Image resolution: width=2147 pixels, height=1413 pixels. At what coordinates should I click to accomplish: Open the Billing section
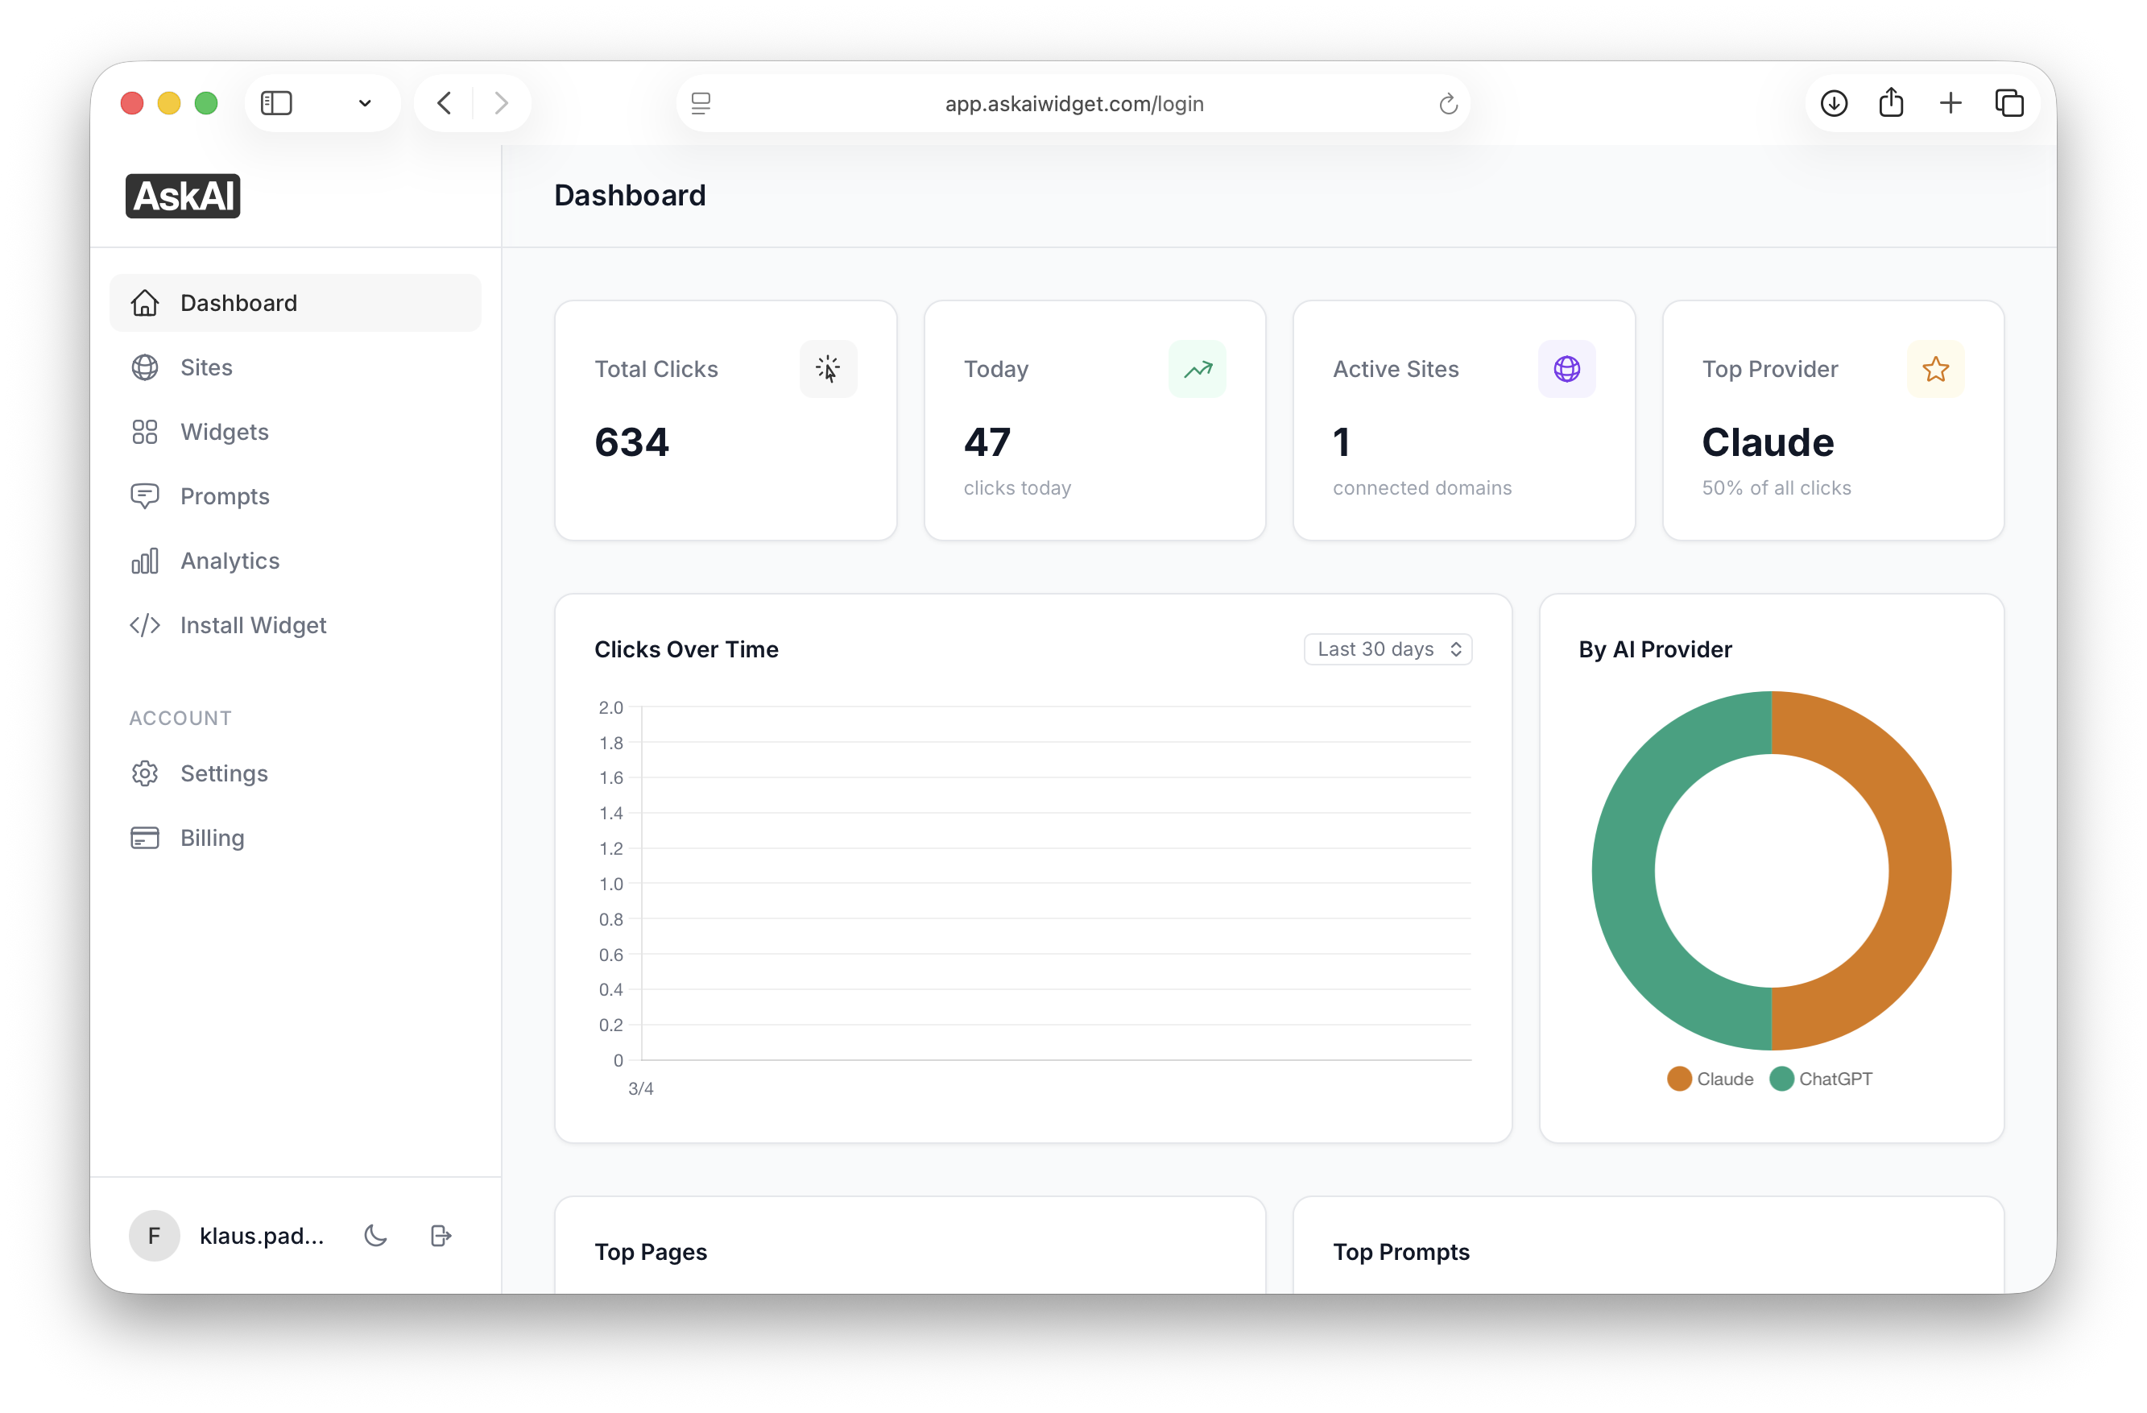tap(212, 837)
